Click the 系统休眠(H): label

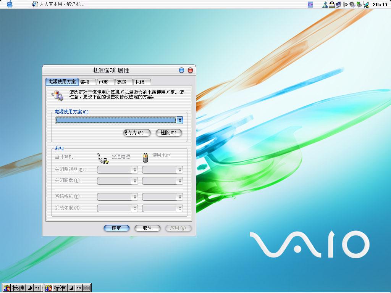[68, 208]
